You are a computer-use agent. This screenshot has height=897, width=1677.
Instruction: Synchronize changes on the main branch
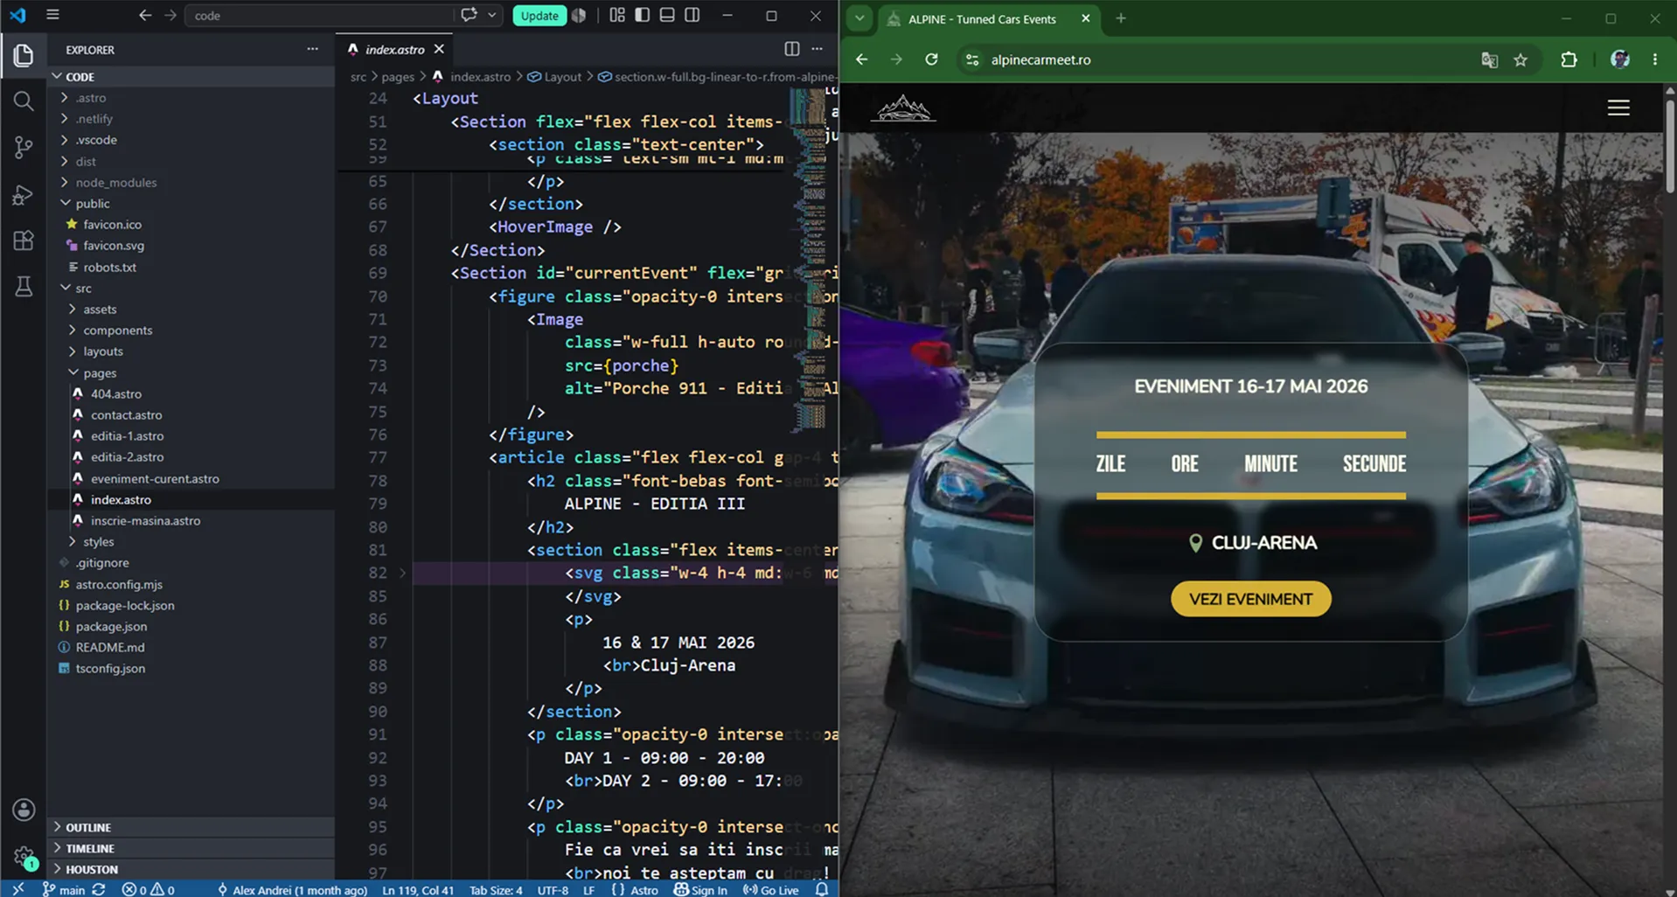[99, 889]
